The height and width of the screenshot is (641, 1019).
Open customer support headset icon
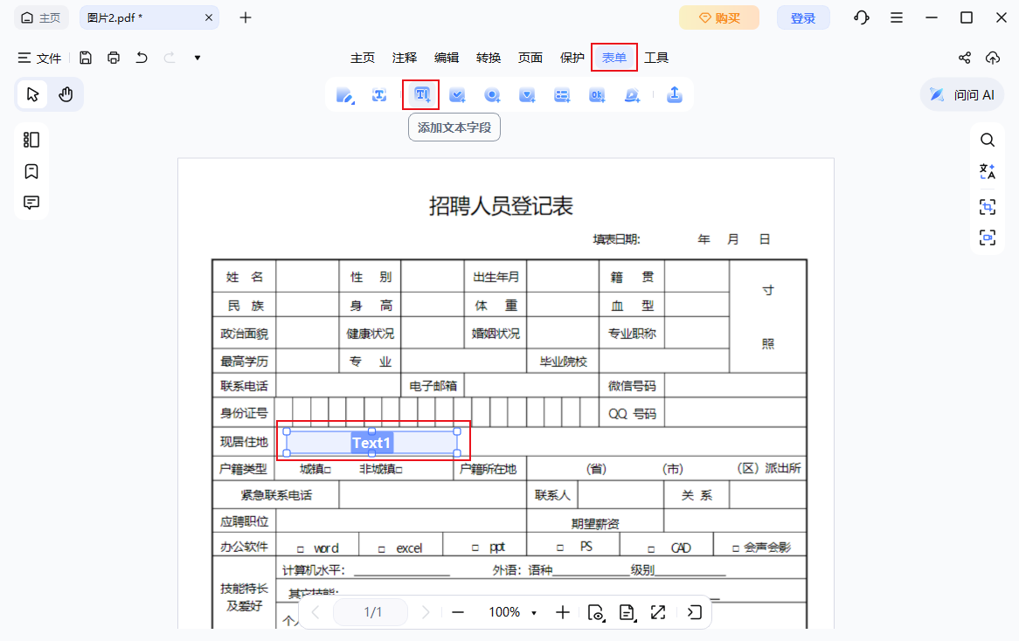point(862,17)
